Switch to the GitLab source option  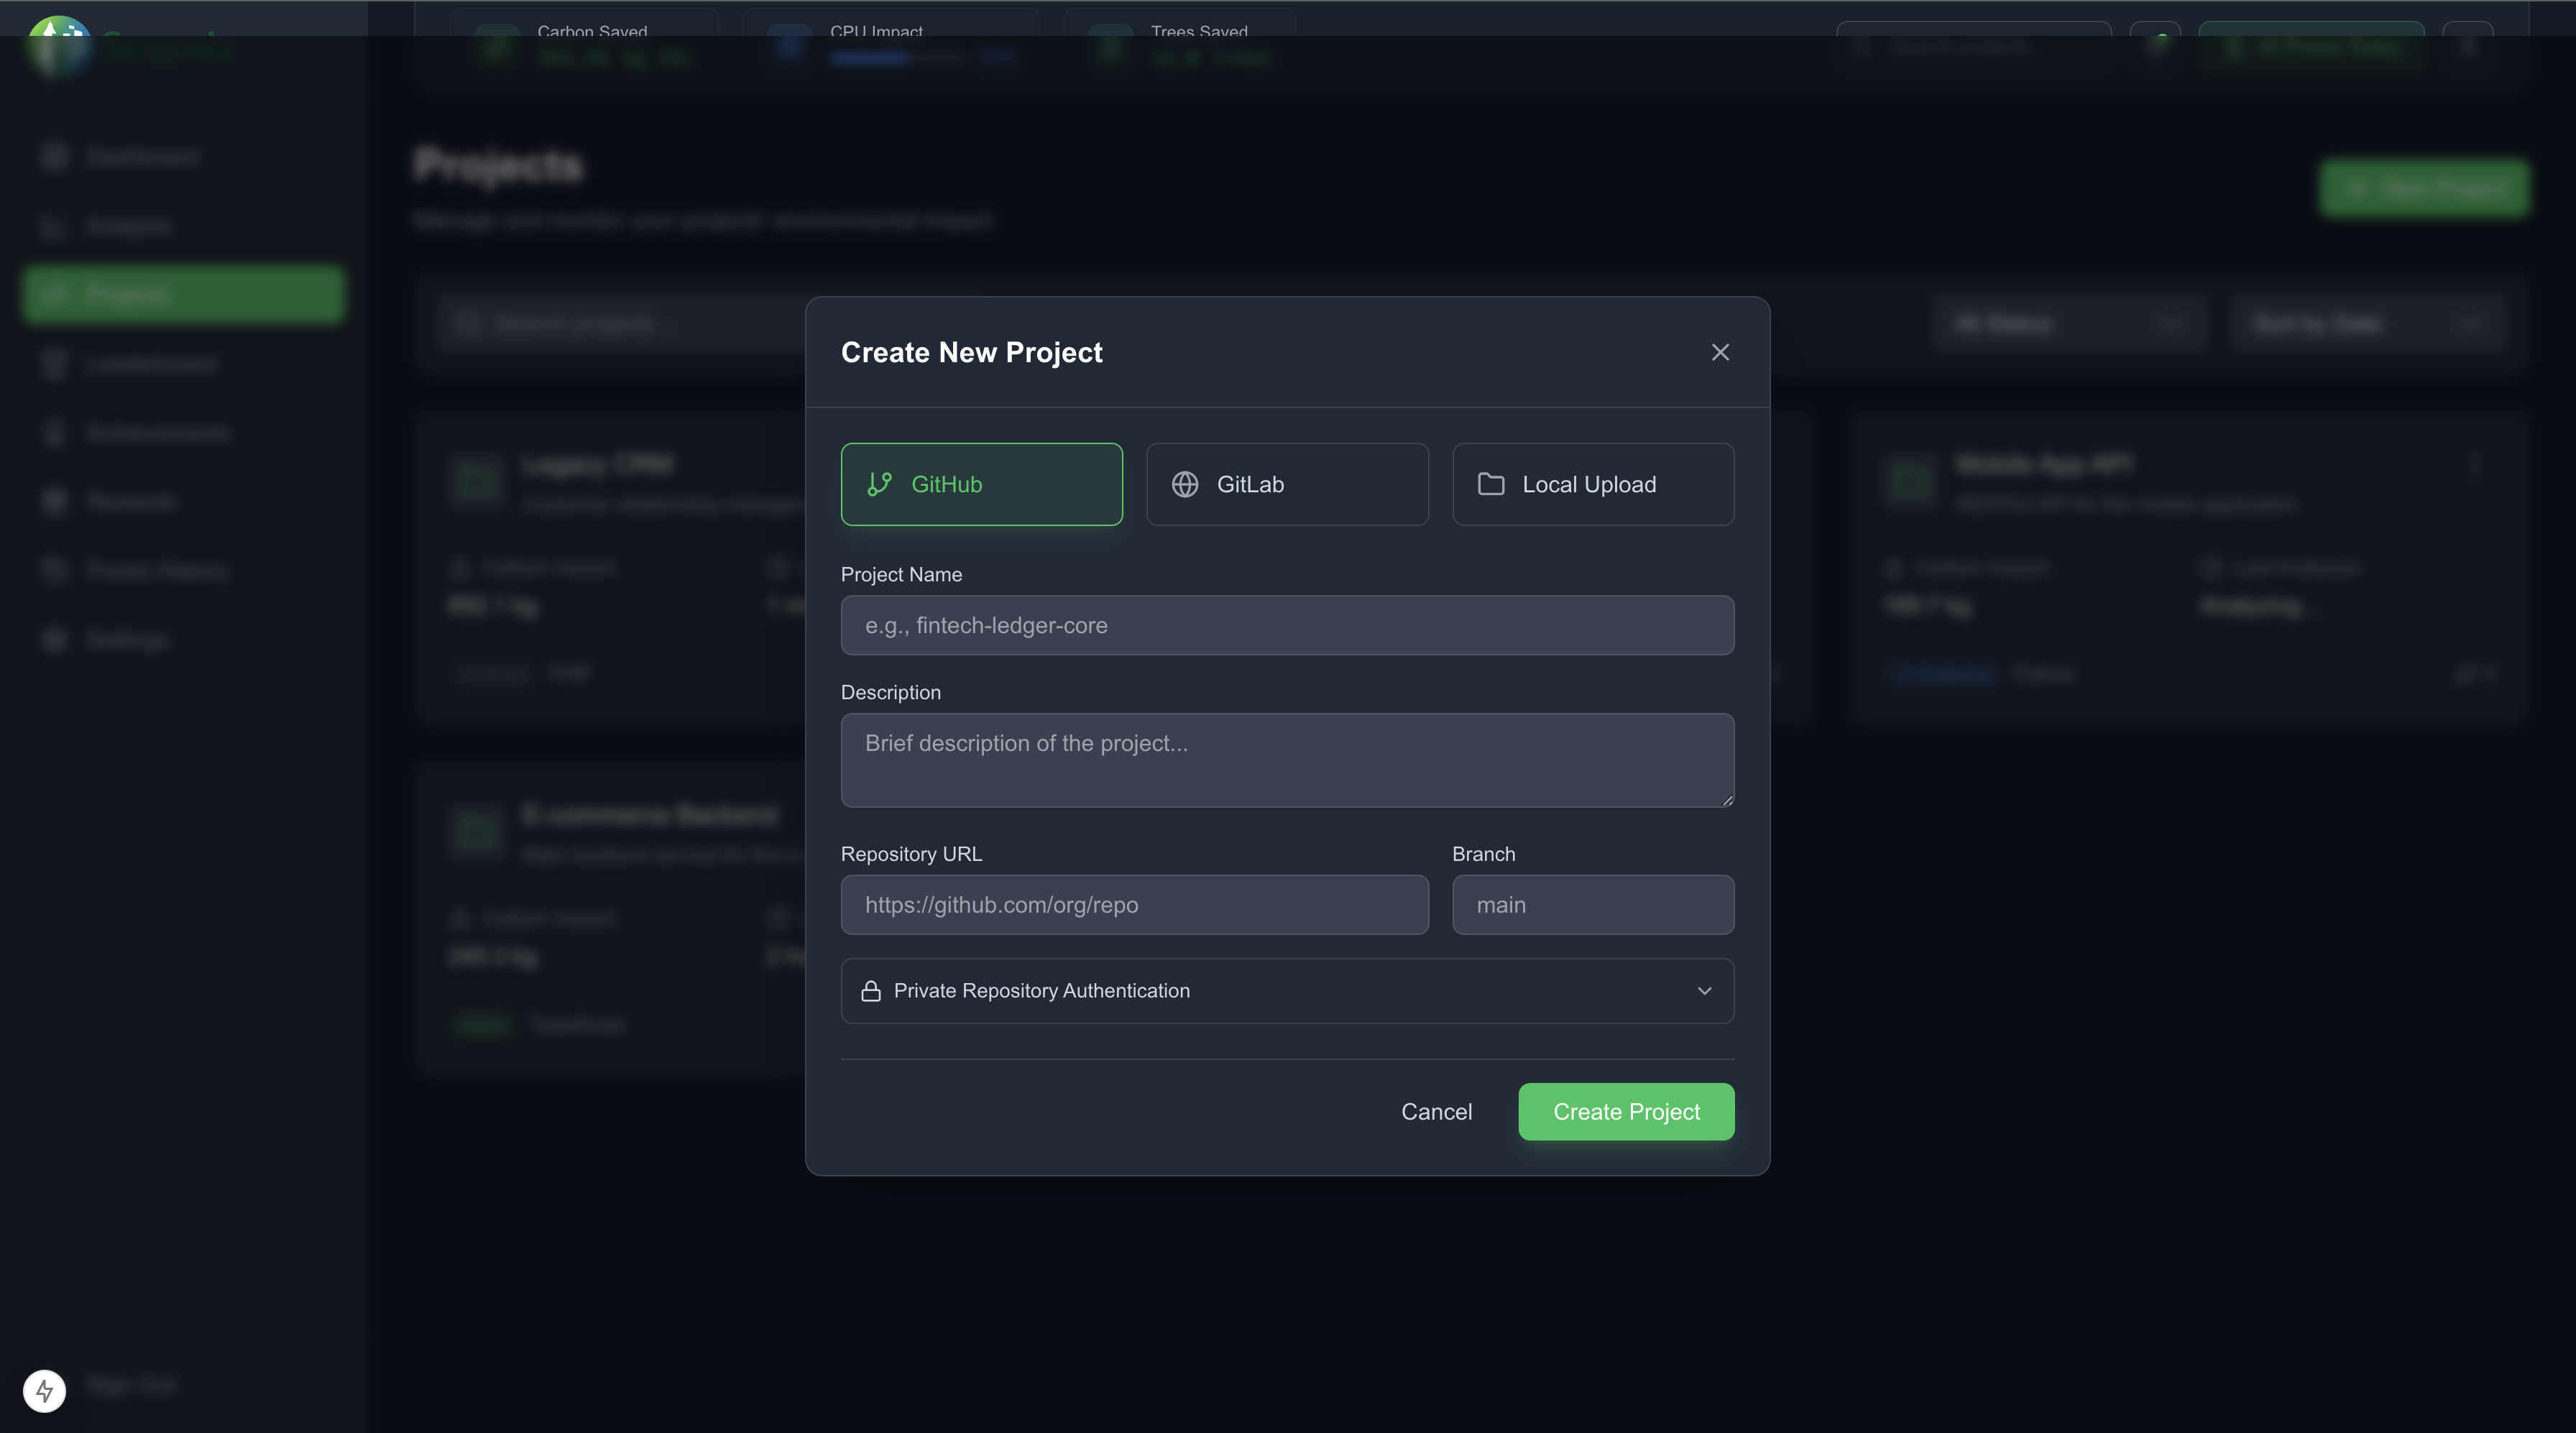pos(1286,484)
